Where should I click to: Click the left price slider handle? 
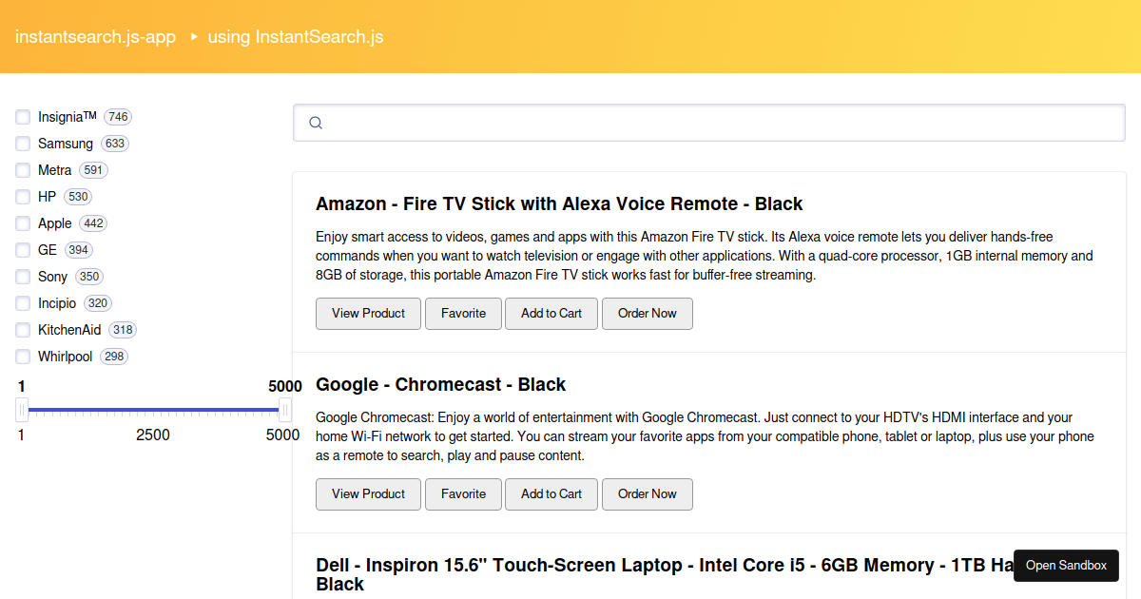click(21, 409)
